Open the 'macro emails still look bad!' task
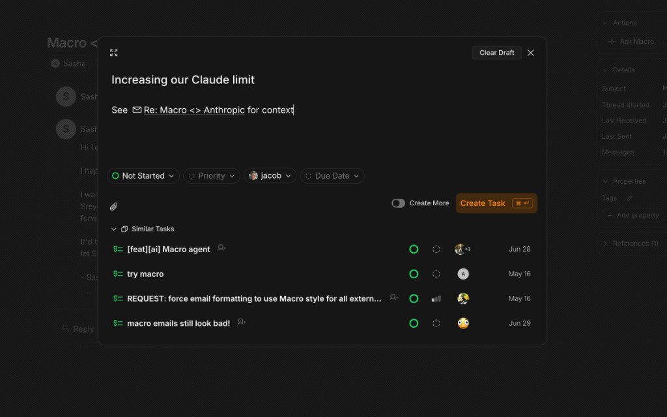Screen dimensions: 667x417 [x=178, y=323]
